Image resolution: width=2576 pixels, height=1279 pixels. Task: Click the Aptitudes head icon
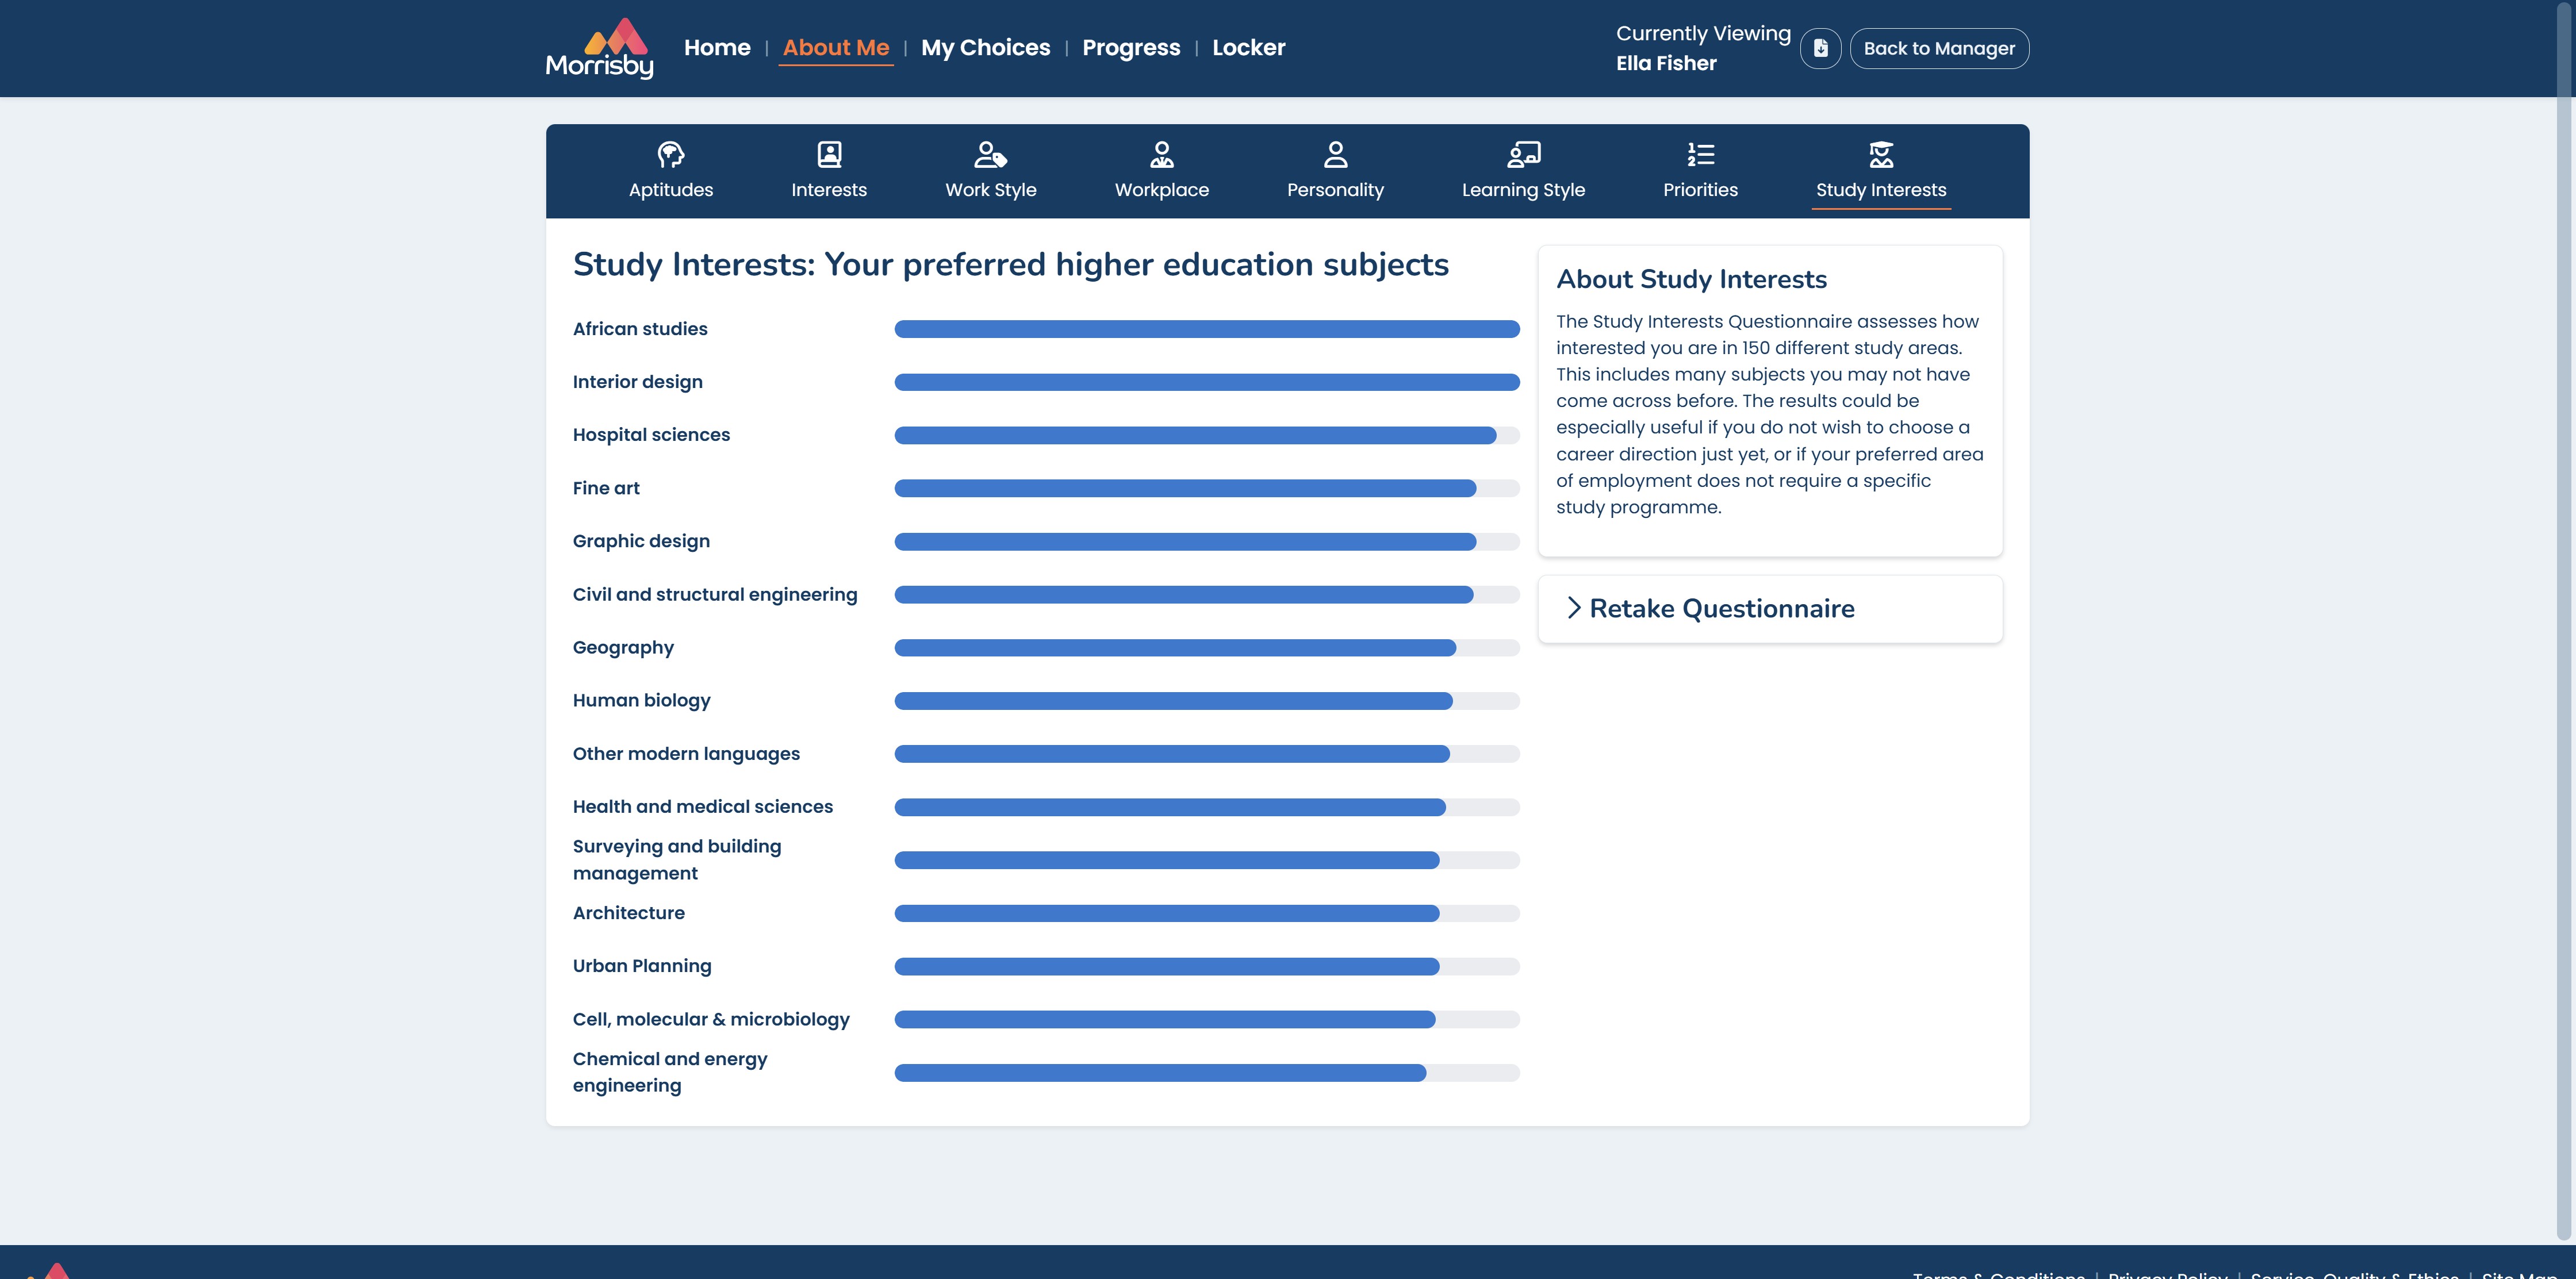pyautogui.click(x=670, y=154)
